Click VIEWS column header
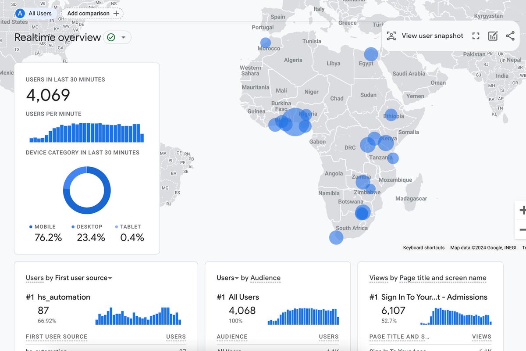Image resolution: width=526 pixels, height=351 pixels. [481, 337]
